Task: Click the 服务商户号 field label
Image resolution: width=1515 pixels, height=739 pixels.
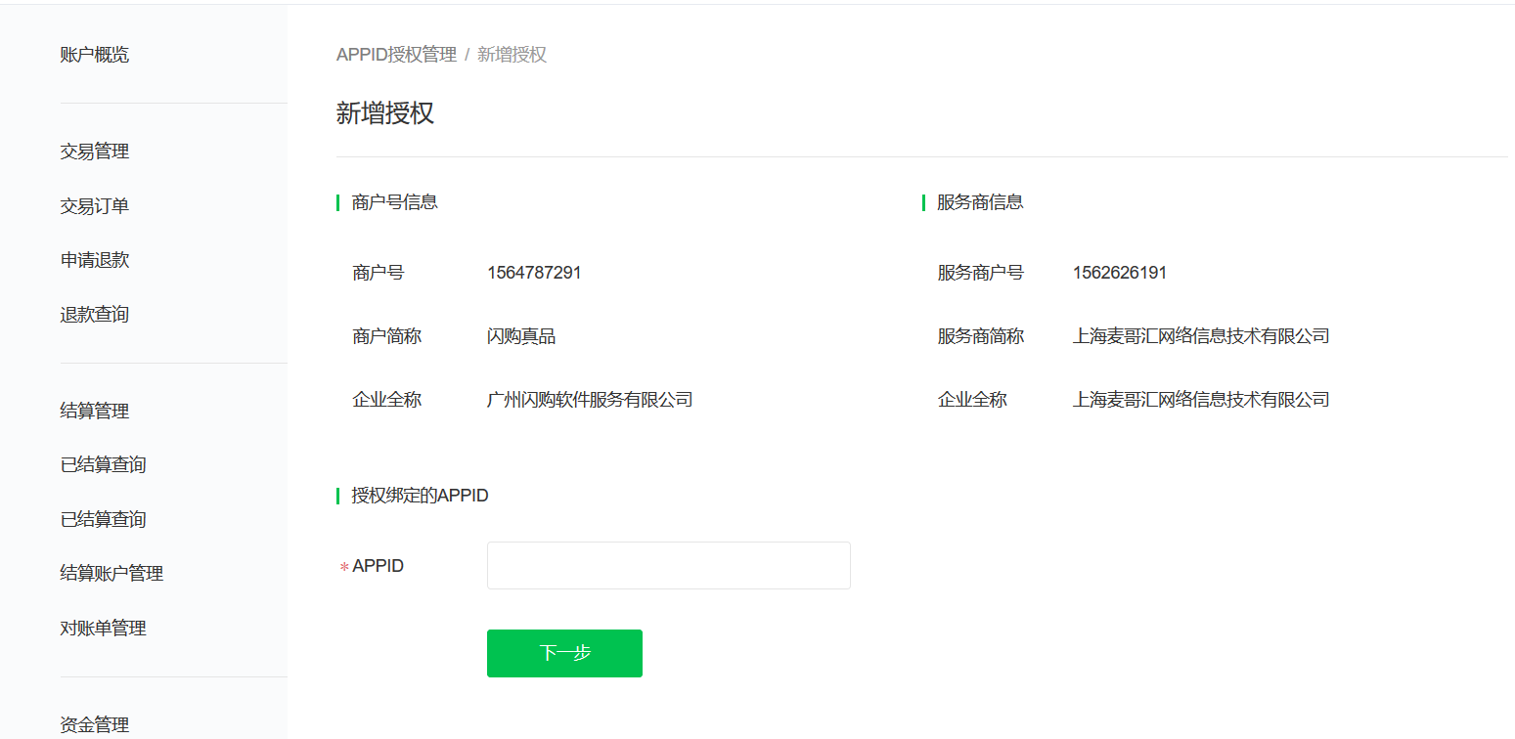Action: 981,273
